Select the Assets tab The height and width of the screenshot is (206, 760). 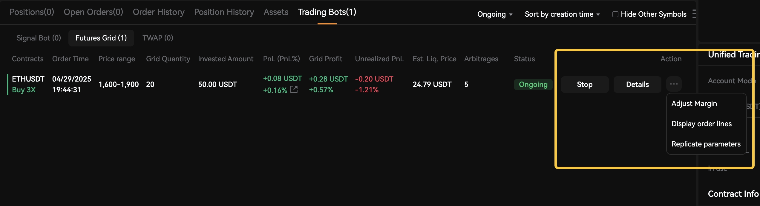coord(276,12)
